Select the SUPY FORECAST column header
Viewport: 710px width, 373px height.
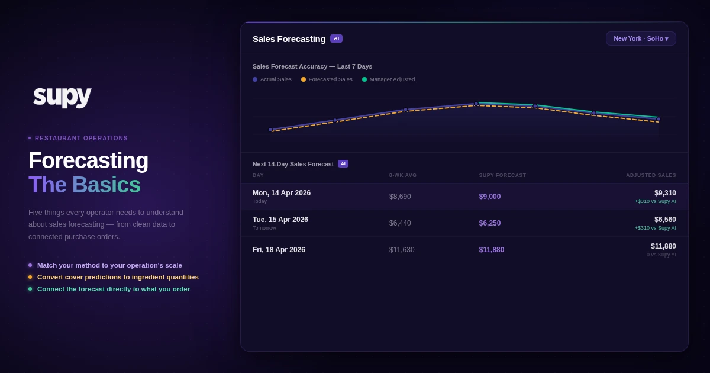502,175
